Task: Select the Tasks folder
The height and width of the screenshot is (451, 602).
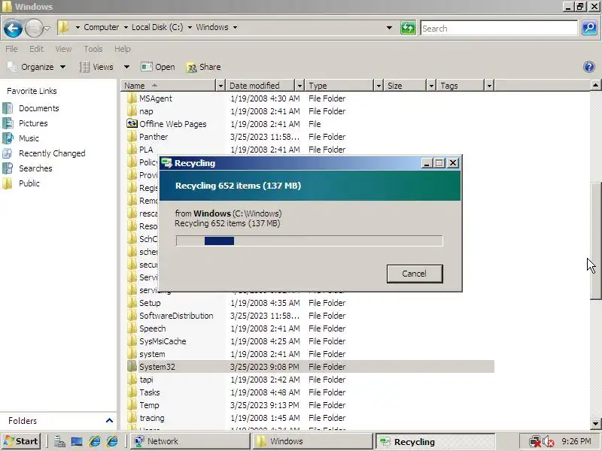Action: [149, 392]
